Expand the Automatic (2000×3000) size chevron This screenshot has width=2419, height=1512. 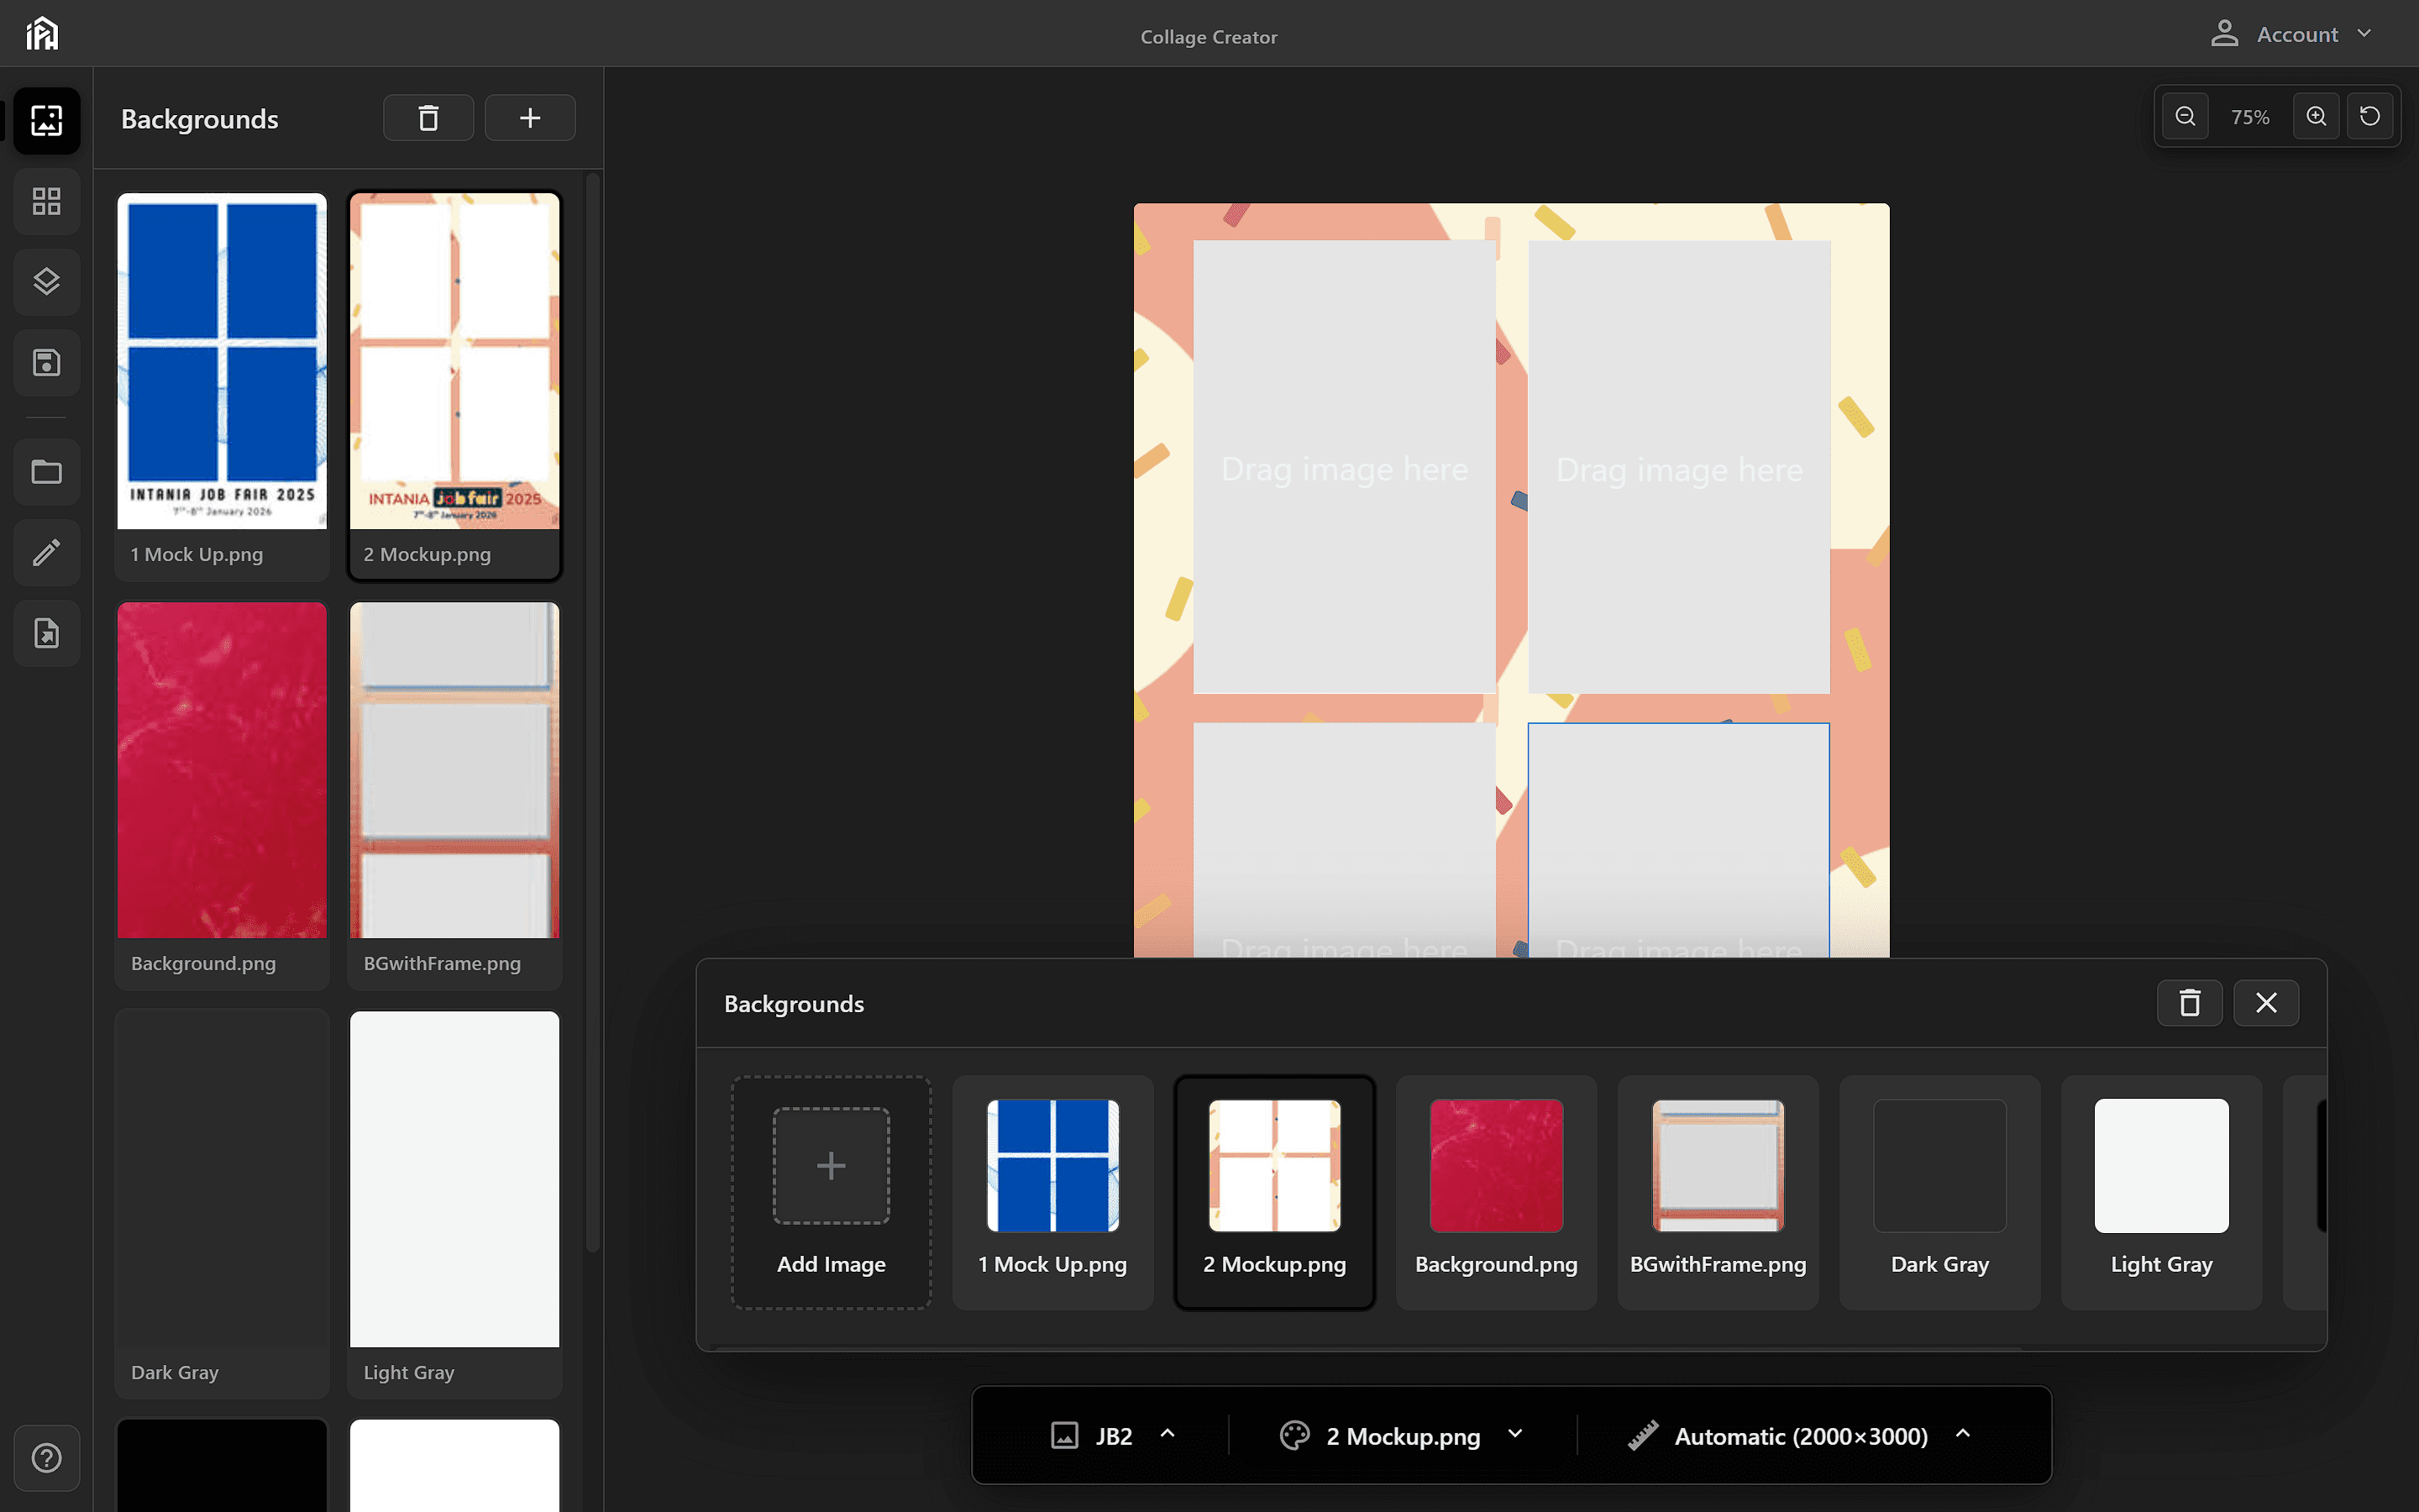click(1963, 1433)
